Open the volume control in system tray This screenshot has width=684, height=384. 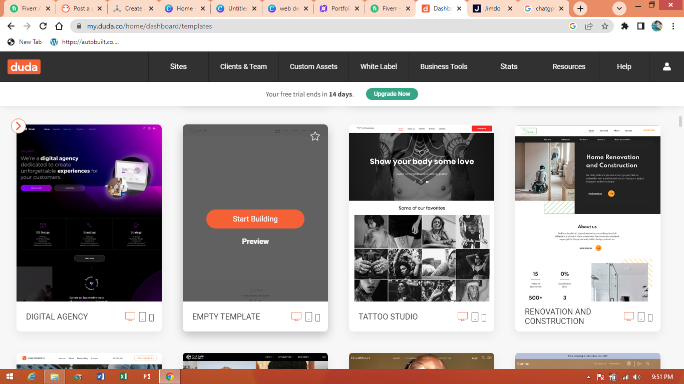(637, 376)
